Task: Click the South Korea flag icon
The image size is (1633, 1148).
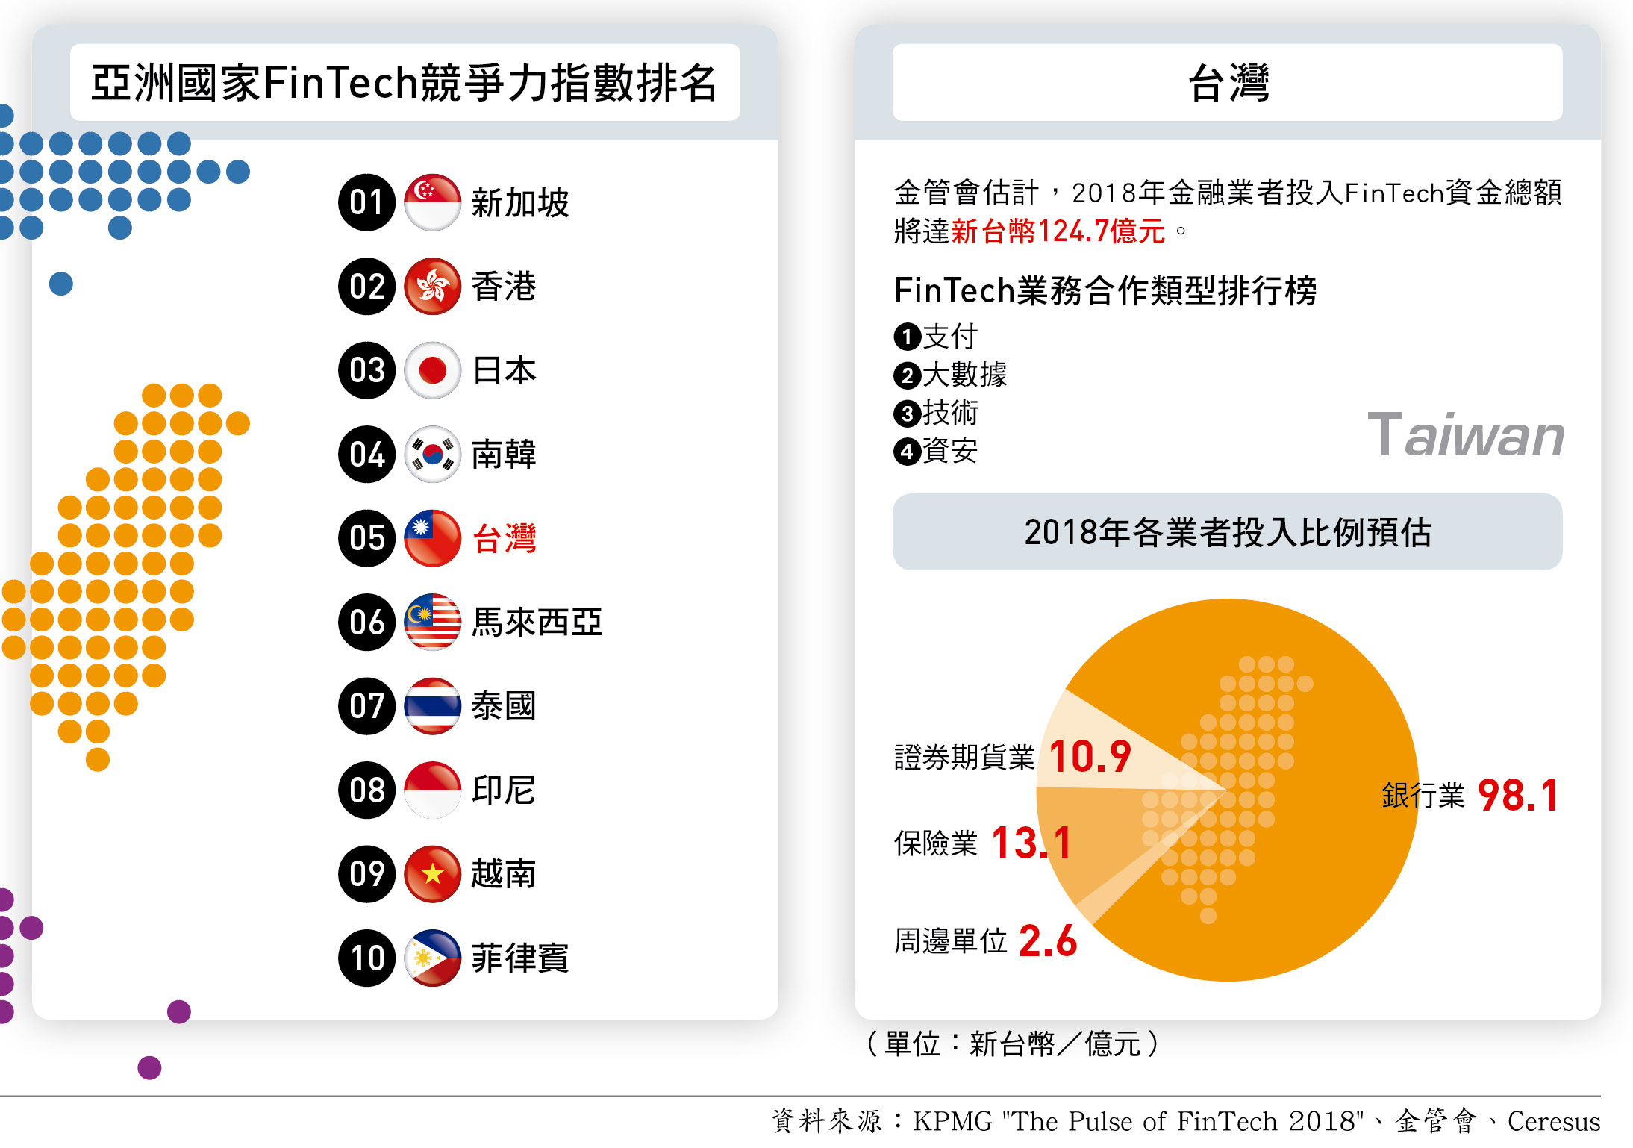Action: pos(432,454)
